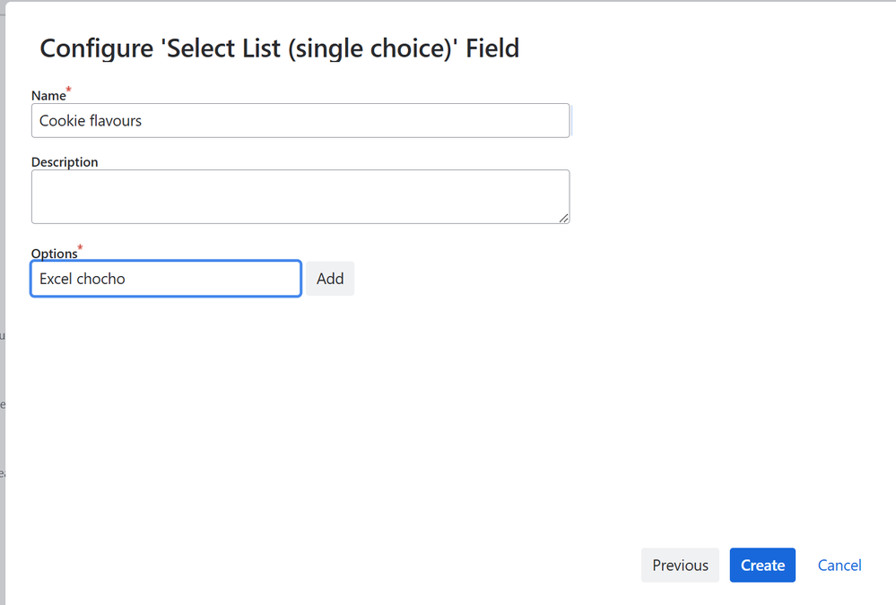896x605 pixels.
Task: Focus the Description text area
Action: tap(300, 196)
